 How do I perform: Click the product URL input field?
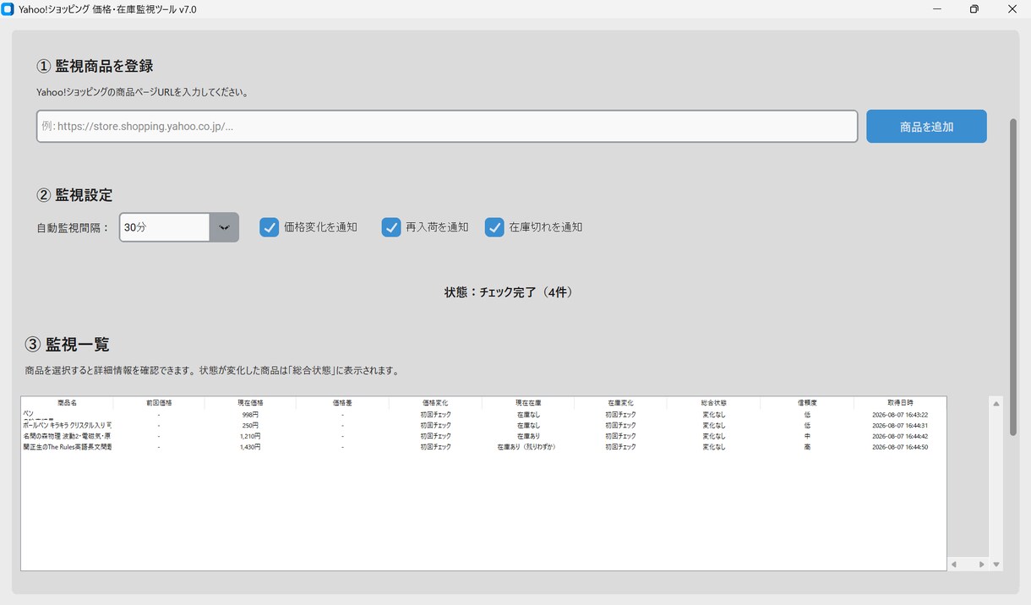coord(447,126)
